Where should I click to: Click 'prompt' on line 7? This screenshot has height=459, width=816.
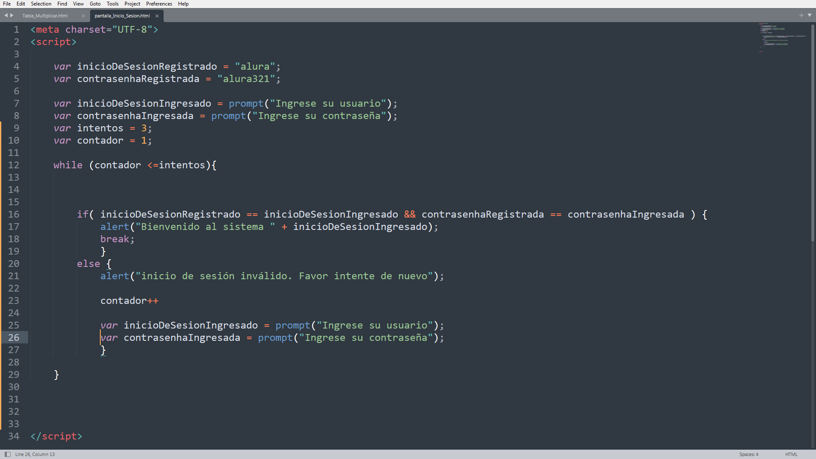coord(246,103)
